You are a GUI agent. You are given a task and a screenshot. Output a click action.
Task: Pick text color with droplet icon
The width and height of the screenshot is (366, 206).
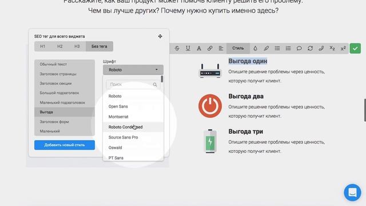[256, 48]
